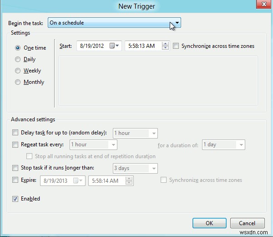Check Delay task for up to random delay
The image size is (273, 237).
[15, 133]
